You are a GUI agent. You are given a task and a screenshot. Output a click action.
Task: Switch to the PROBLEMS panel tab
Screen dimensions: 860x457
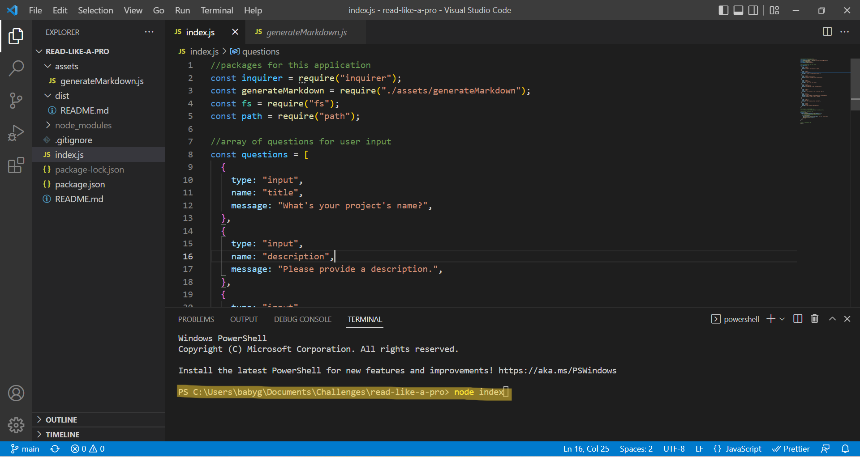click(x=196, y=319)
